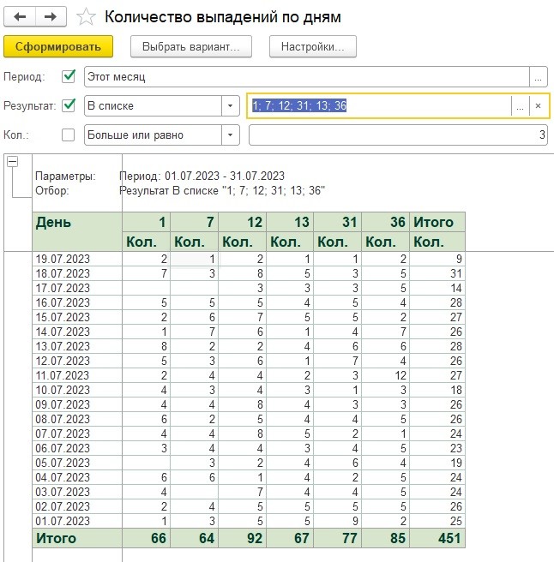Select value 9 in the 01.07.2023 row
This screenshot has height=562, width=554.
tap(338, 521)
